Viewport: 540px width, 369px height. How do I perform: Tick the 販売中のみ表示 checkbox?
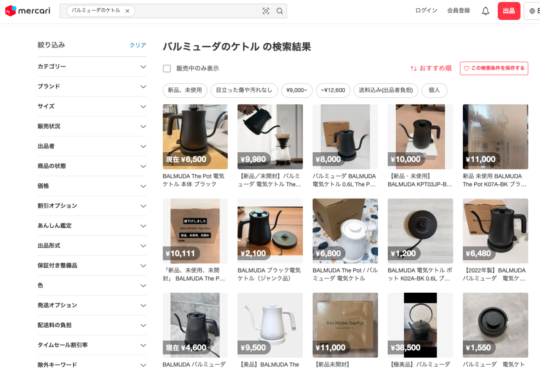click(x=167, y=68)
